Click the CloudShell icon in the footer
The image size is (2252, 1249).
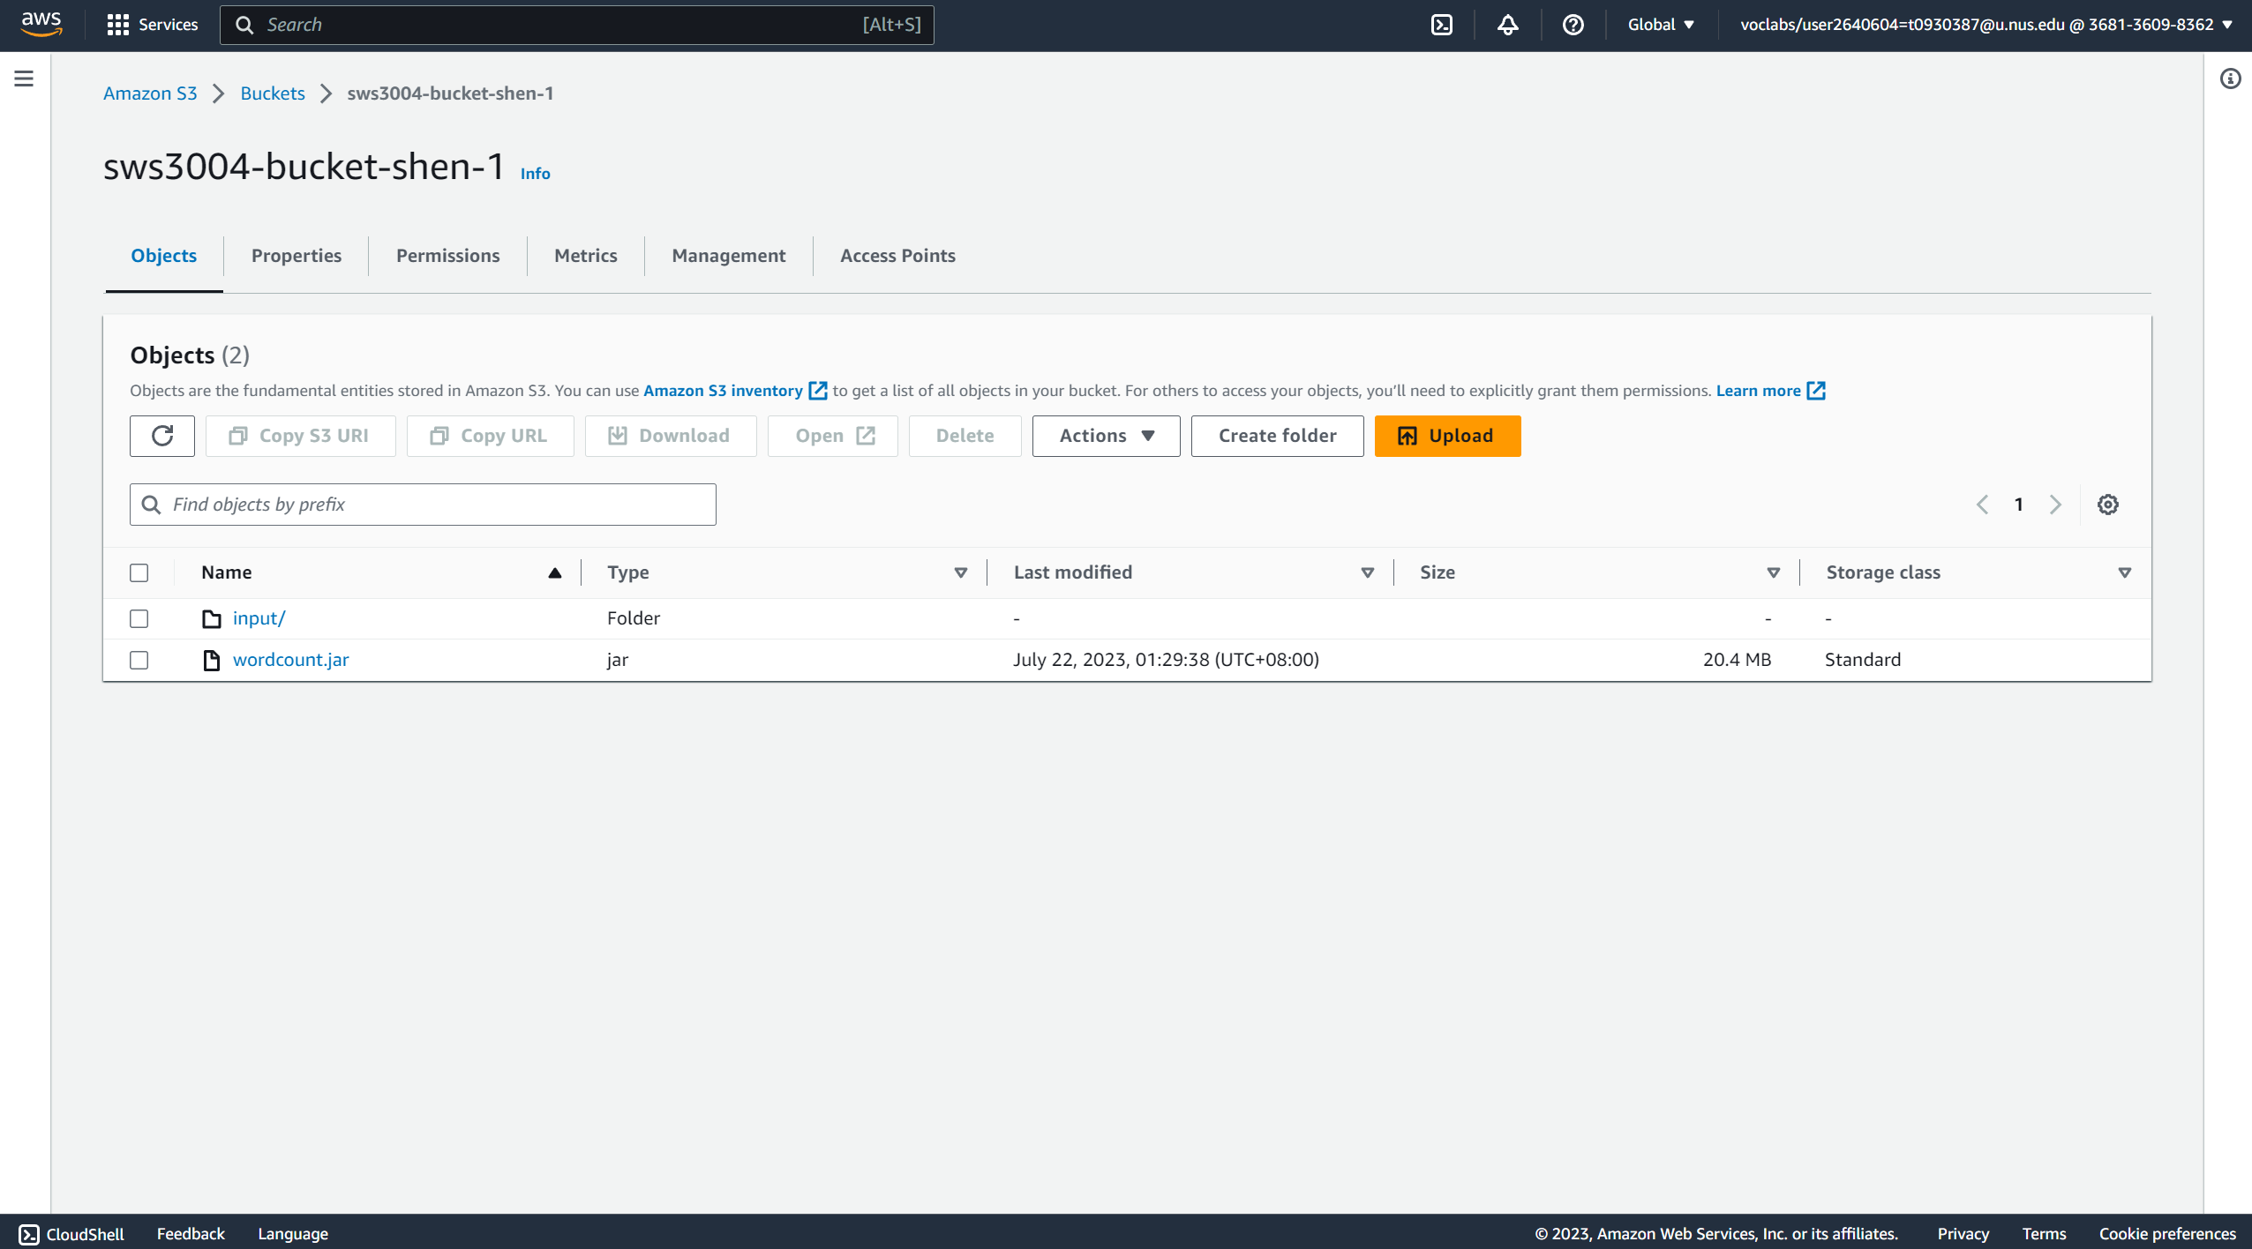point(29,1234)
